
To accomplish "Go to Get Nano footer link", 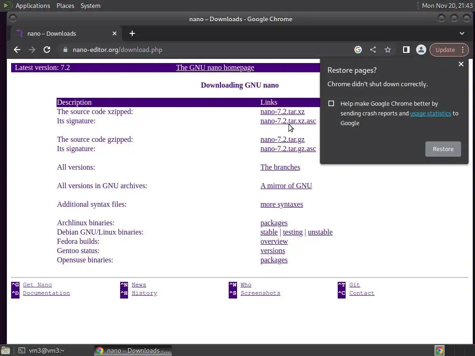I will click(37, 285).
